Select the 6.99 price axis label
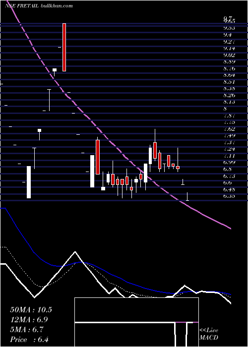The image size is (248, 347). [229, 163]
